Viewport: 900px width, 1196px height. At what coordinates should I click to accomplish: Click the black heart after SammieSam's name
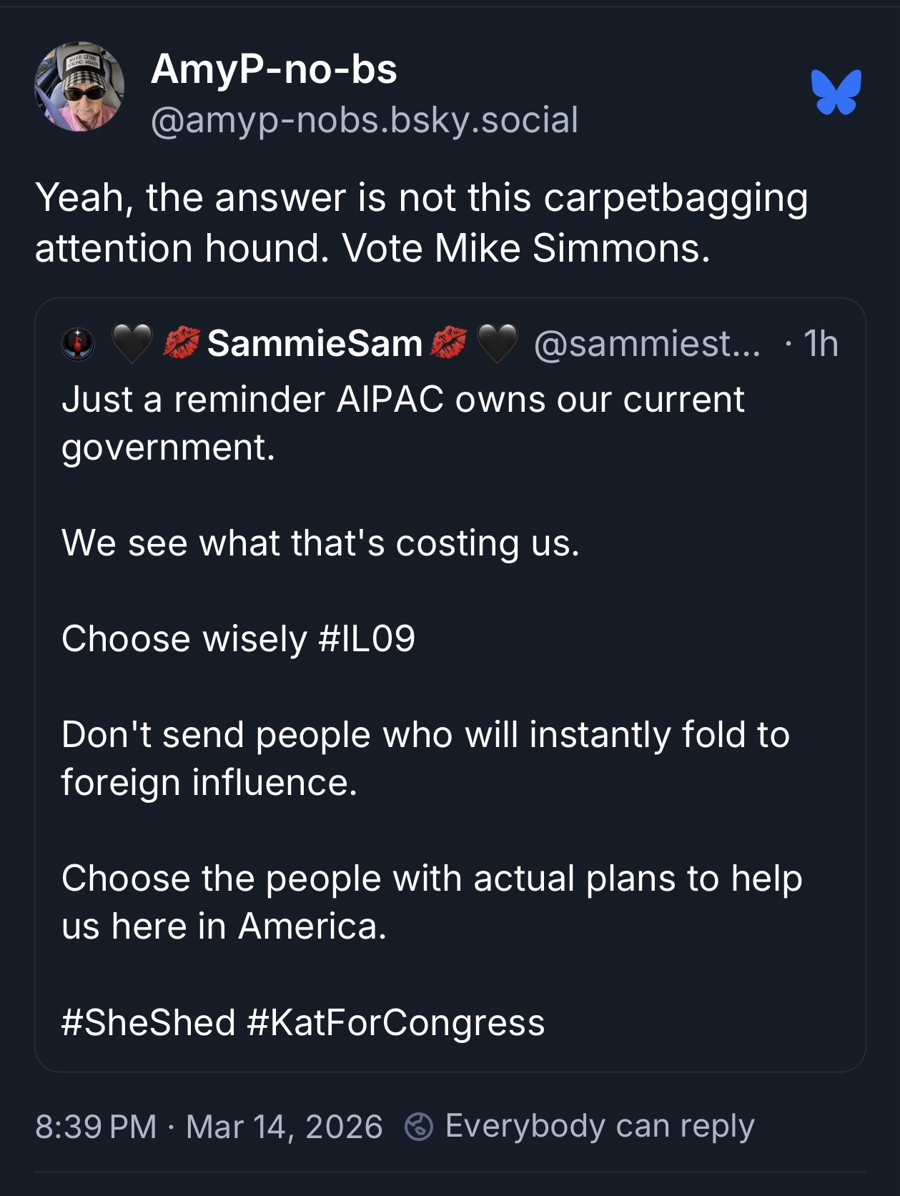(497, 344)
